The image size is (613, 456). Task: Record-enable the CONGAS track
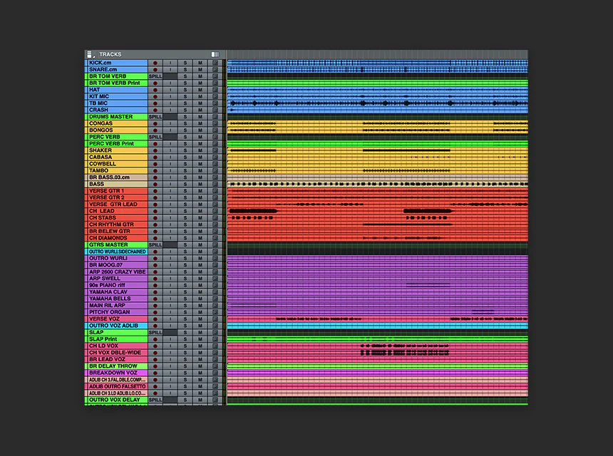[x=155, y=123]
